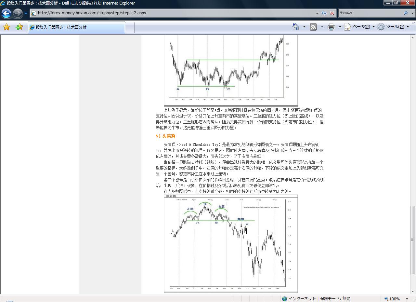Open the ページ(P) menu

tap(359, 27)
